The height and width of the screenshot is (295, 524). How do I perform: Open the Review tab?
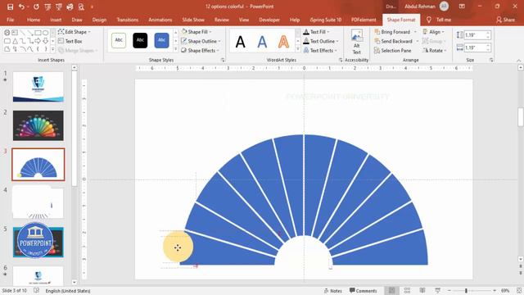(222, 20)
